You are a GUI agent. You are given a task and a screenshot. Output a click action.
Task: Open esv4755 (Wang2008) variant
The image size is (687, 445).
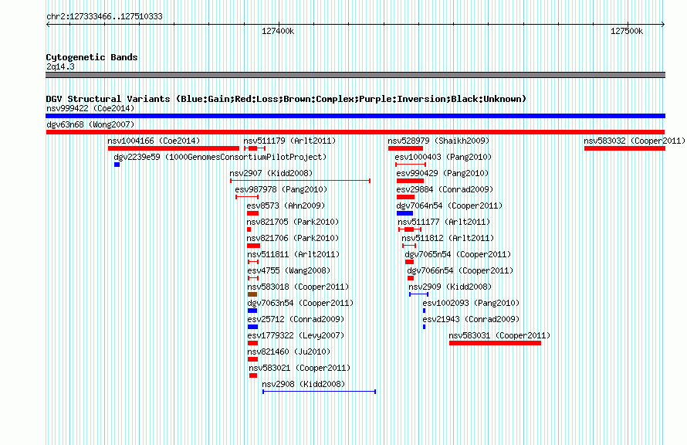tap(289, 270)
